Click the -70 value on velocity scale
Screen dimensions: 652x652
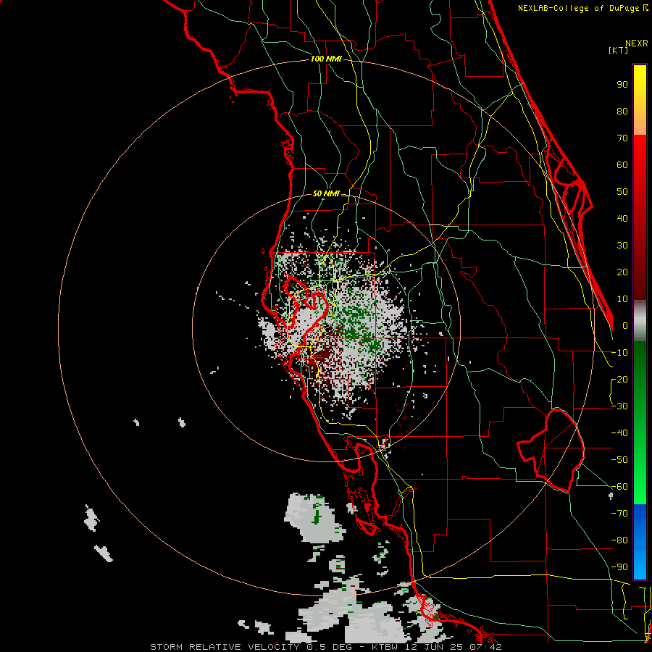[619, 514]
